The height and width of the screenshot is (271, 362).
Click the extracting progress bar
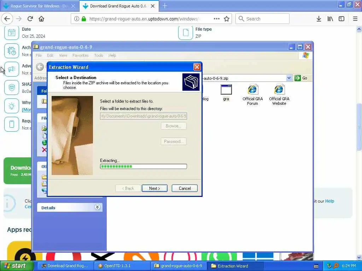pyautogui.click(x=144, y=167)
